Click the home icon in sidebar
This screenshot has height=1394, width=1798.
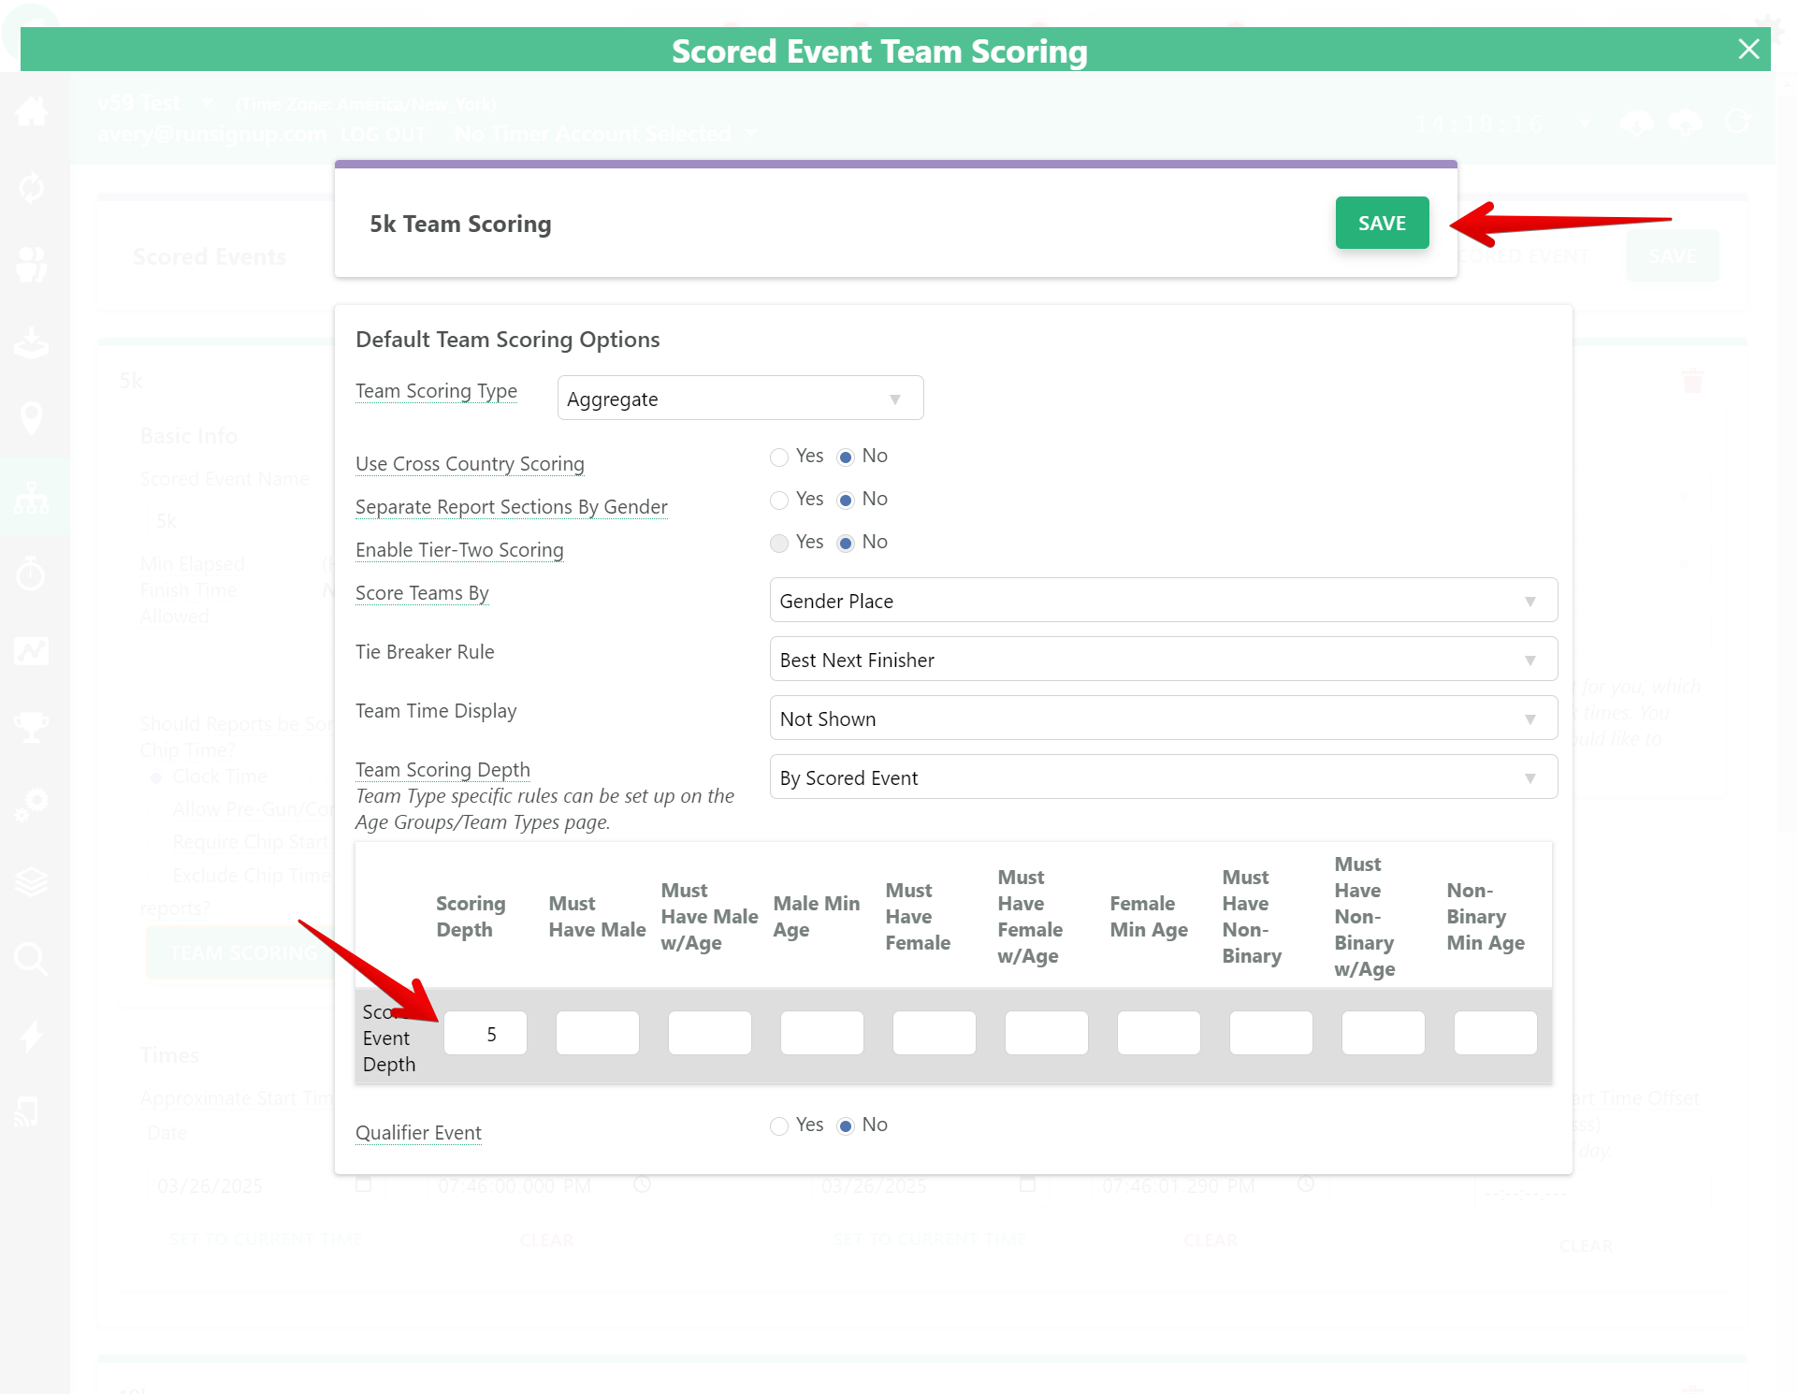coord(32,112)
